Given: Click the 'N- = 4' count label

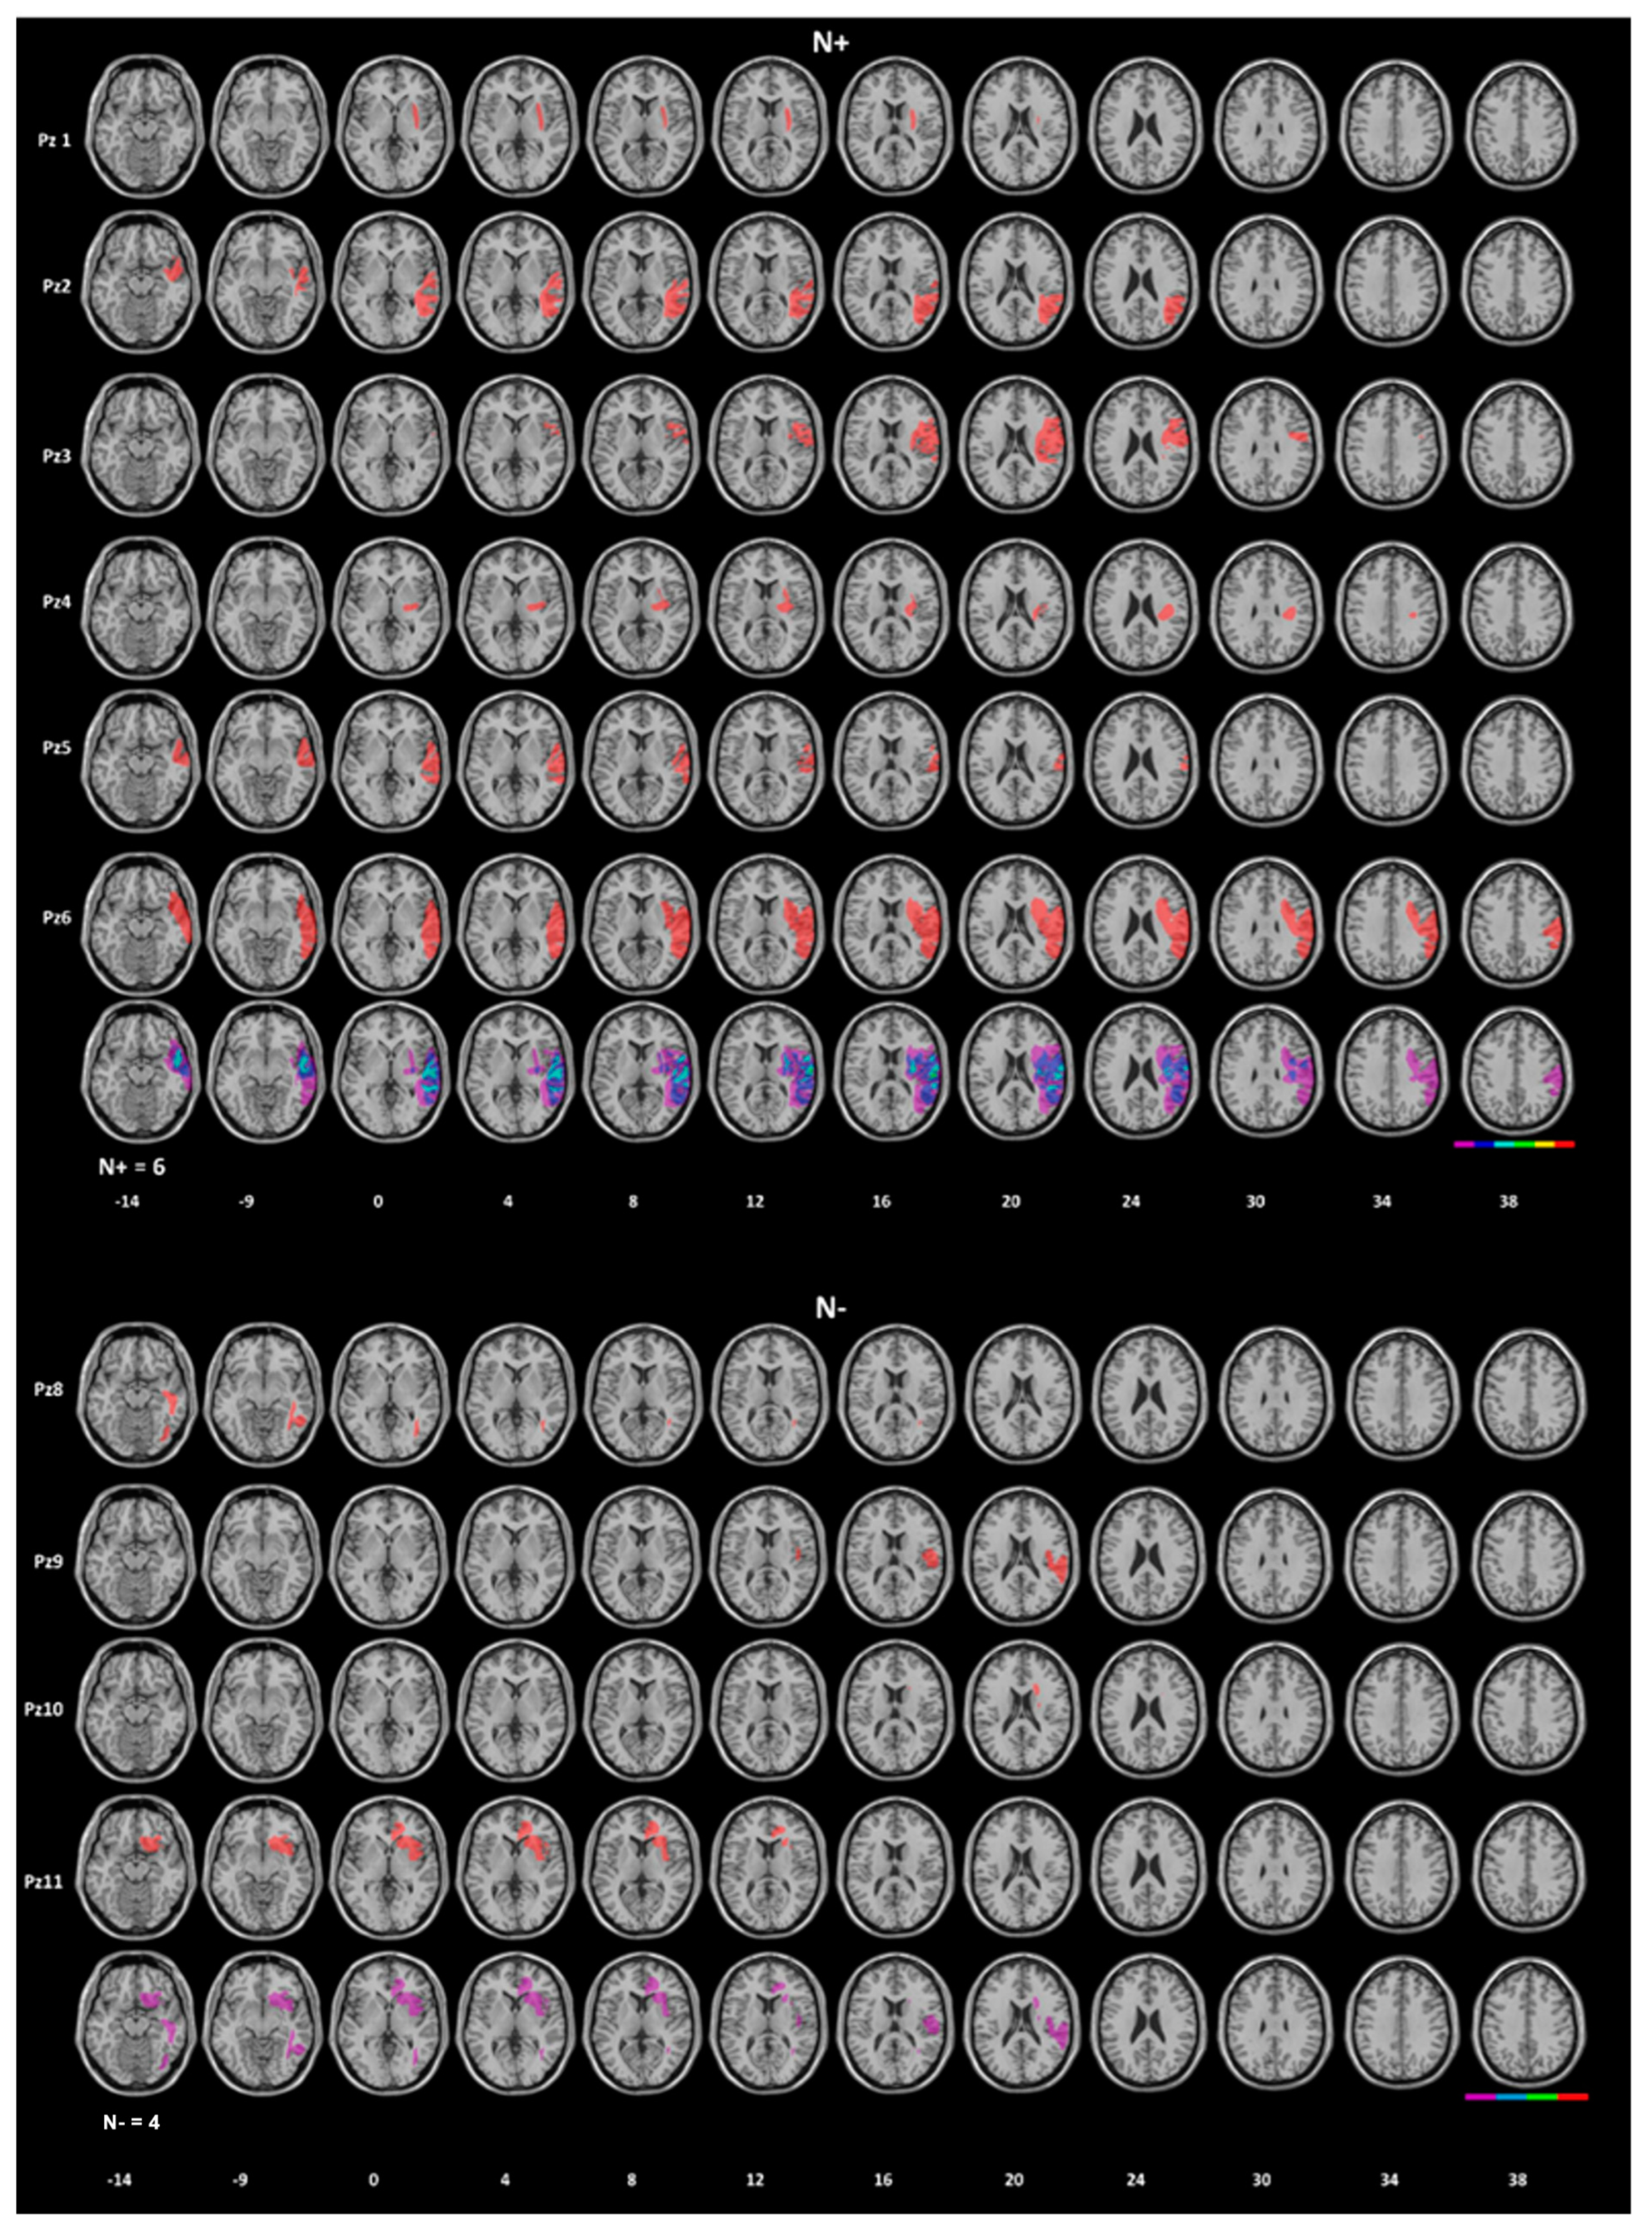Looking at the screenshot, I should pyautogui.click(x=131, y=2121).
